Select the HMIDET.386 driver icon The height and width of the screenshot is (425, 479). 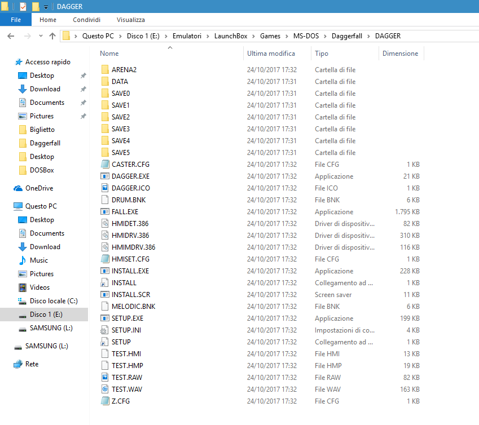pos(105,223)
